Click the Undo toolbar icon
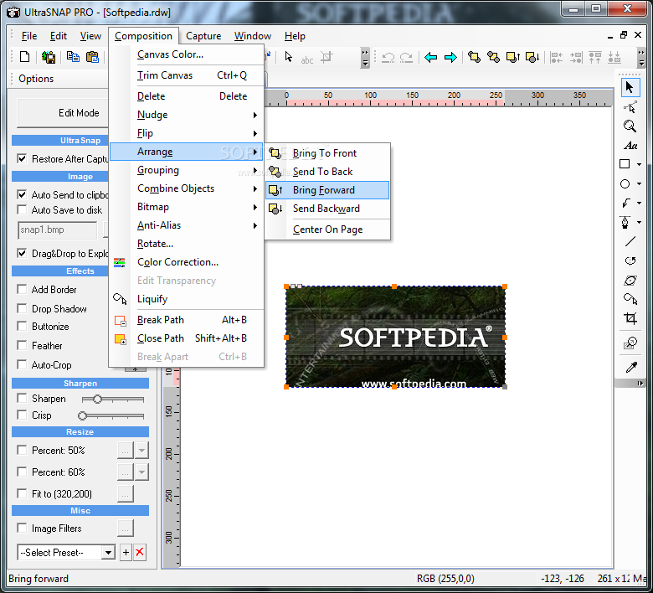Image resolution: width=653 pixels, height=593 pixels. point(388,57)
